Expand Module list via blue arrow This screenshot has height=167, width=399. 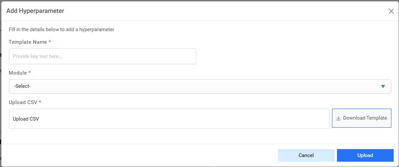tap(383, 86)
